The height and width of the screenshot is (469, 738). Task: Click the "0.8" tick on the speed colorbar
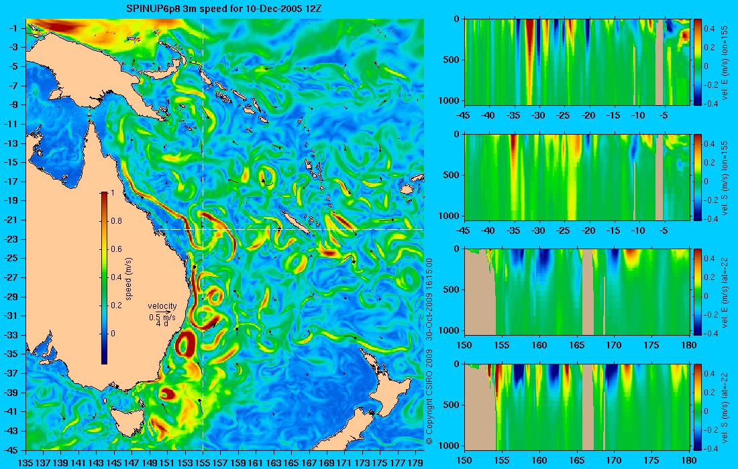click(x=116, y=221)
